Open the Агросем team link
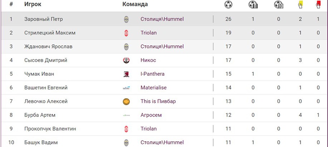Screen dimensions: 328x147 [151, 115]
